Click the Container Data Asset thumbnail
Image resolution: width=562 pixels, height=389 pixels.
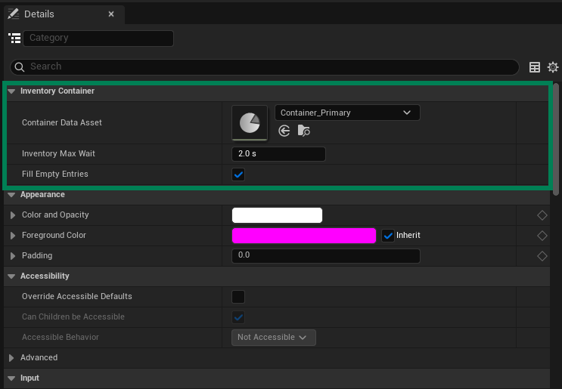tap(250, 123)
